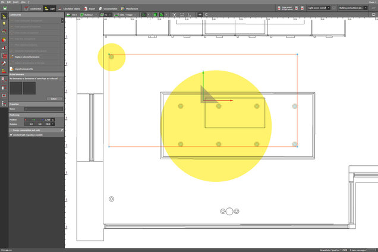Screen dimensions: 378x252
Task: Toggle Constant light regulation possible checkbox
Action: [x=11, y=134]
